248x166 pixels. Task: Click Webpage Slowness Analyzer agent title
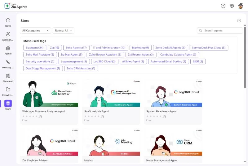pos(43,111)
